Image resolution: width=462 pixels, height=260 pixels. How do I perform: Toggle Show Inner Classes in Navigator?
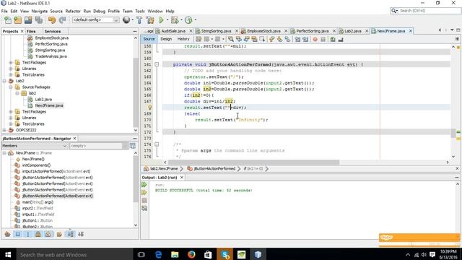pos(48,234)
